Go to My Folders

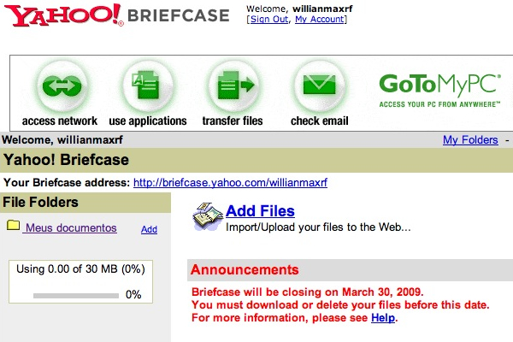tap(471, 140)
